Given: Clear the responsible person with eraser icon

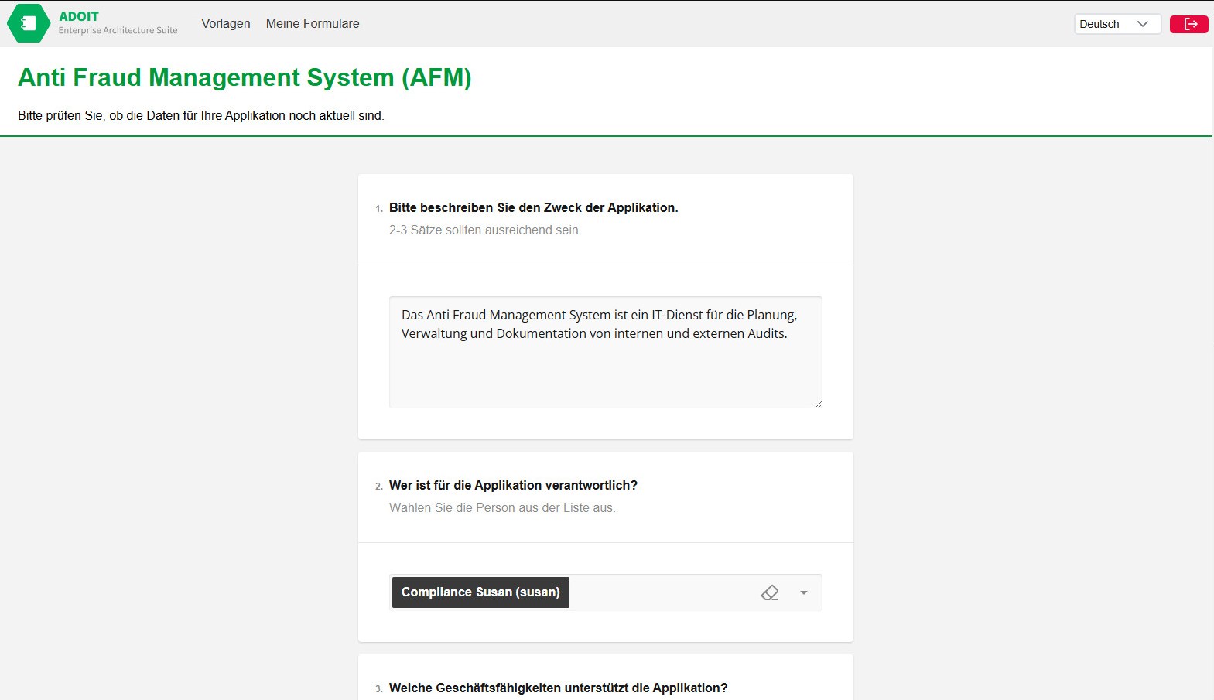Looking at the screenshot, I should click(770, 592).
